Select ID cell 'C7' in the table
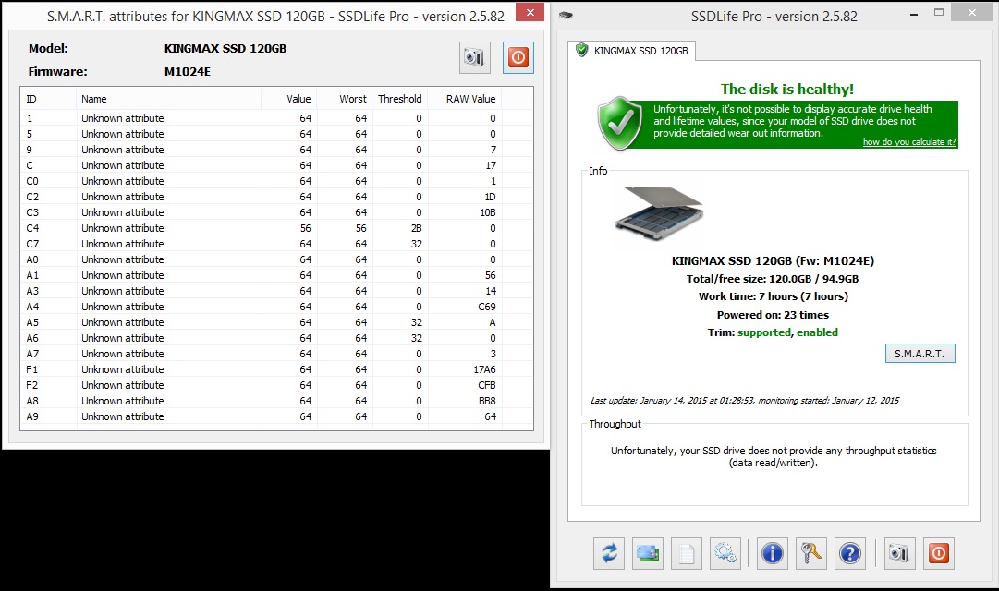Viewport: 999px width, 591px height. [x=32, y=244]
